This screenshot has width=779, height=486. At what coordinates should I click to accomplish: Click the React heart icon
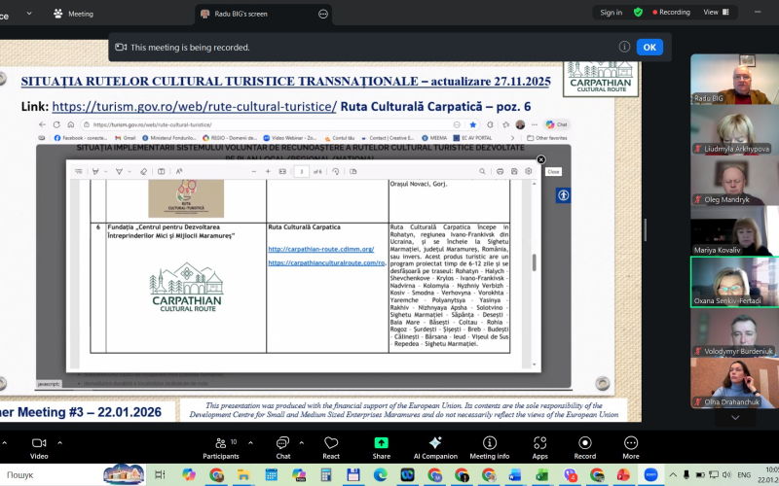331,445
